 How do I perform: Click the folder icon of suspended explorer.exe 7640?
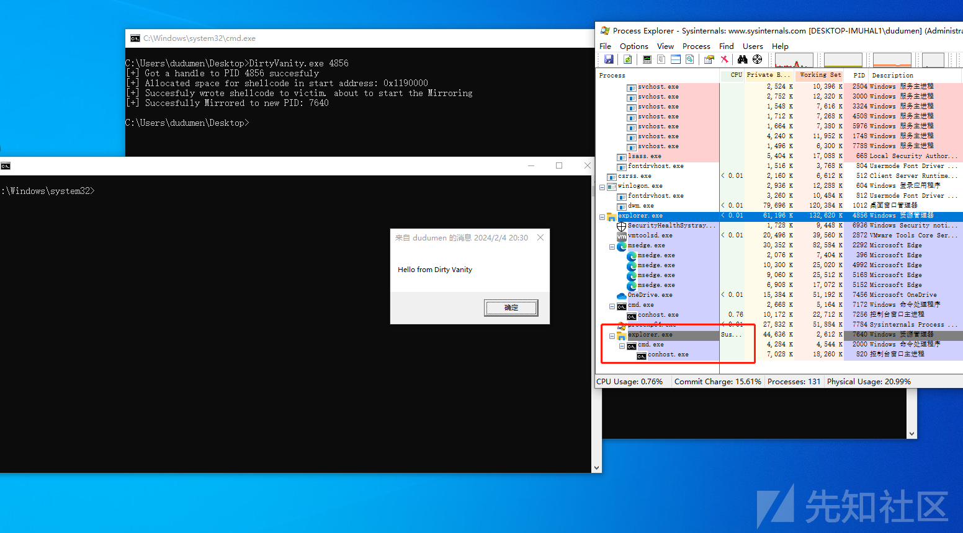click(x=622, y=335)
